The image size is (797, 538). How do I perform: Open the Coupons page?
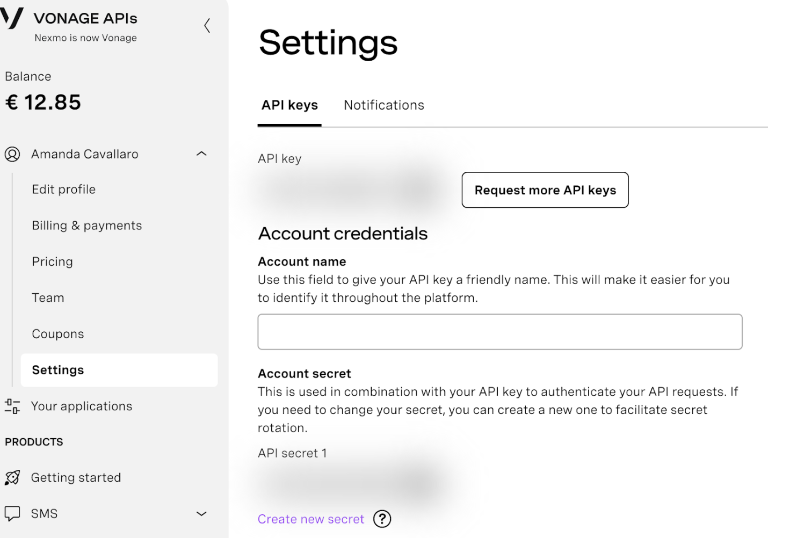coord(58,334)
